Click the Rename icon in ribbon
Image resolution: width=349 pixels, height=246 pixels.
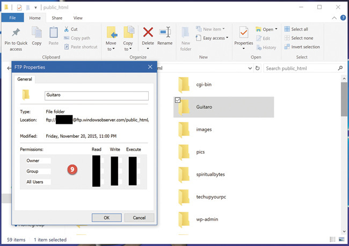pyautogui.click(x=165, y=33)
